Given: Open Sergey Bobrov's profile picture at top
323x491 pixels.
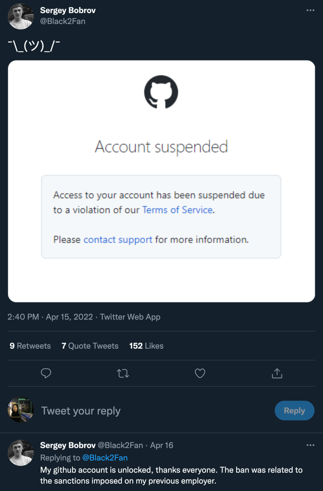Looking at the screenshot, I should [x=21, y=16].
